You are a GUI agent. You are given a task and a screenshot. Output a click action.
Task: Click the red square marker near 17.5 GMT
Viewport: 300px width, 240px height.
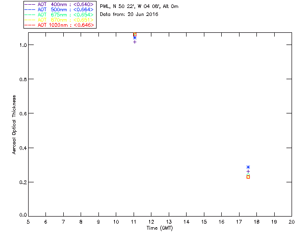pos(248,177)
